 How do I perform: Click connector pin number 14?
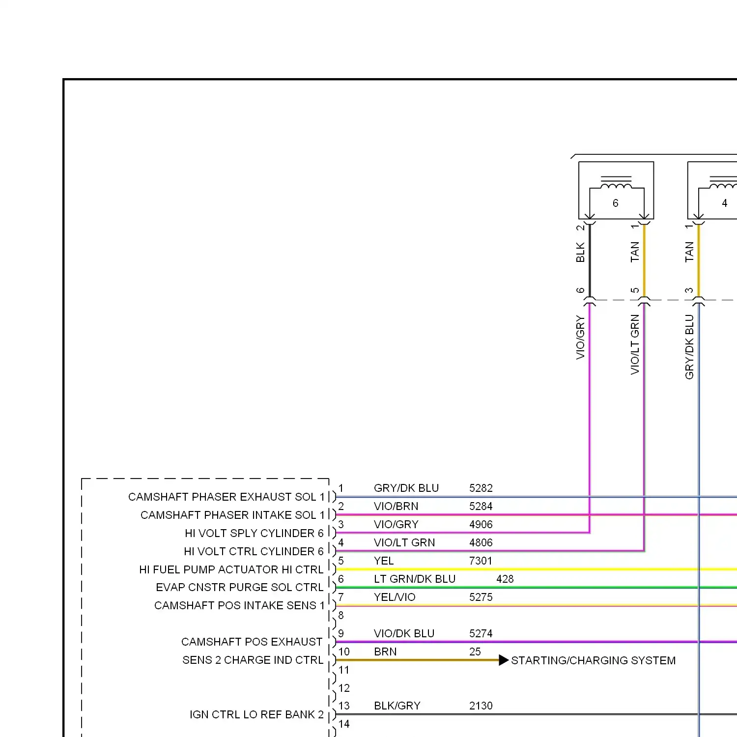[344, 724]
